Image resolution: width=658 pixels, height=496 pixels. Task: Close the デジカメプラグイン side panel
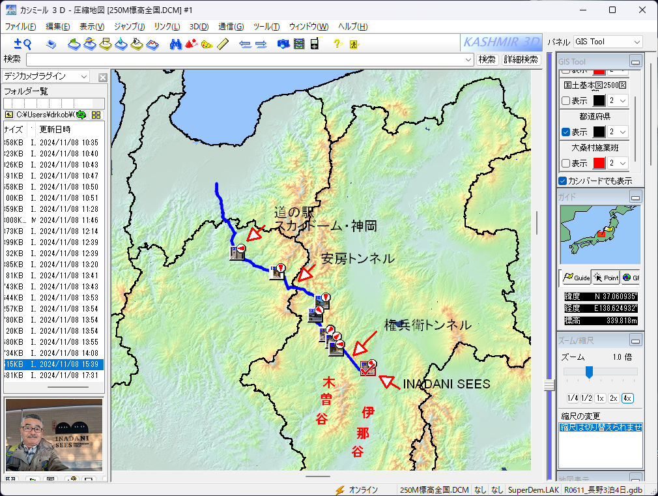click(103, 78)
